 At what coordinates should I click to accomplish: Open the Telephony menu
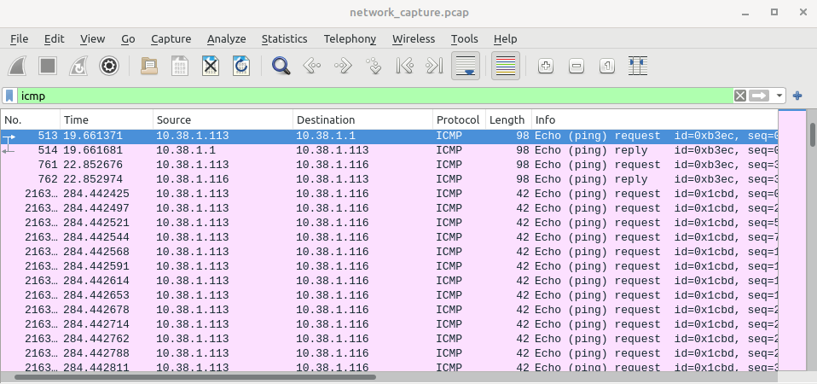(x=350, y=39)
